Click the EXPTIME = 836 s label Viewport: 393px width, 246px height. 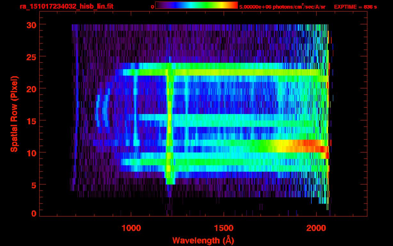coord(355,7)
